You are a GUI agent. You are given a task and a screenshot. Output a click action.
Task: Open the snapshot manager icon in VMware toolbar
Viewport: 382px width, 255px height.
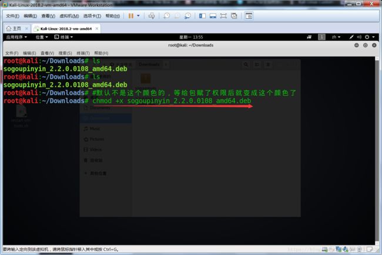tap(187, 16)
